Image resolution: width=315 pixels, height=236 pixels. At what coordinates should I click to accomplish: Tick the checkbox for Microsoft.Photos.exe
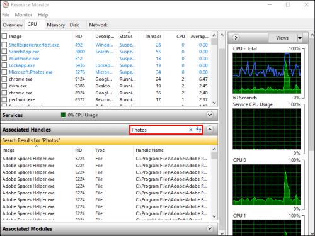(4, 72)
